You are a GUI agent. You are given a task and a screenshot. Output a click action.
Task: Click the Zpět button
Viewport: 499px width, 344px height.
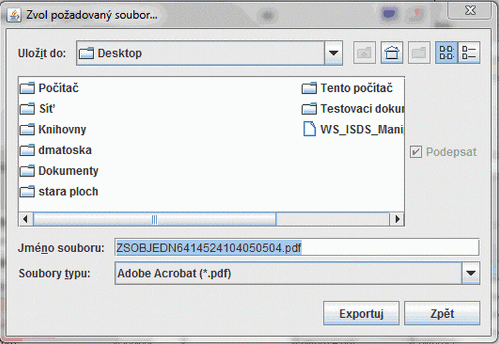pyautogui.click(x=442, y=313)
